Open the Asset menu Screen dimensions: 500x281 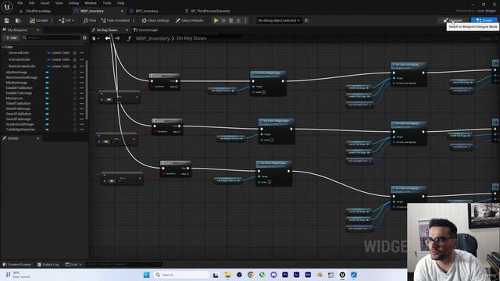click(x=45, y=3)
